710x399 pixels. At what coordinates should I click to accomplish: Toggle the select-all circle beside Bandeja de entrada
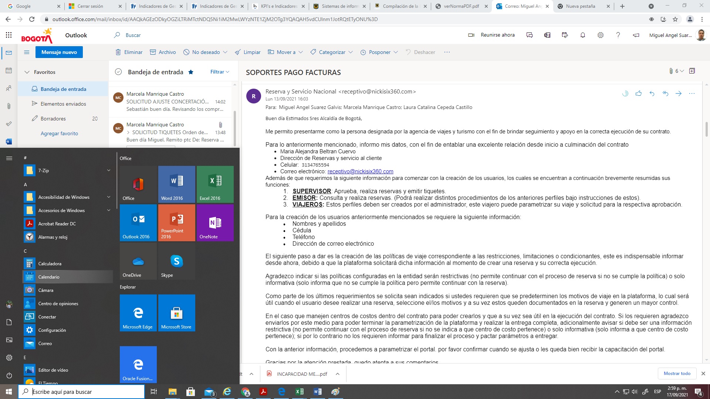click(x=118, y=72)
